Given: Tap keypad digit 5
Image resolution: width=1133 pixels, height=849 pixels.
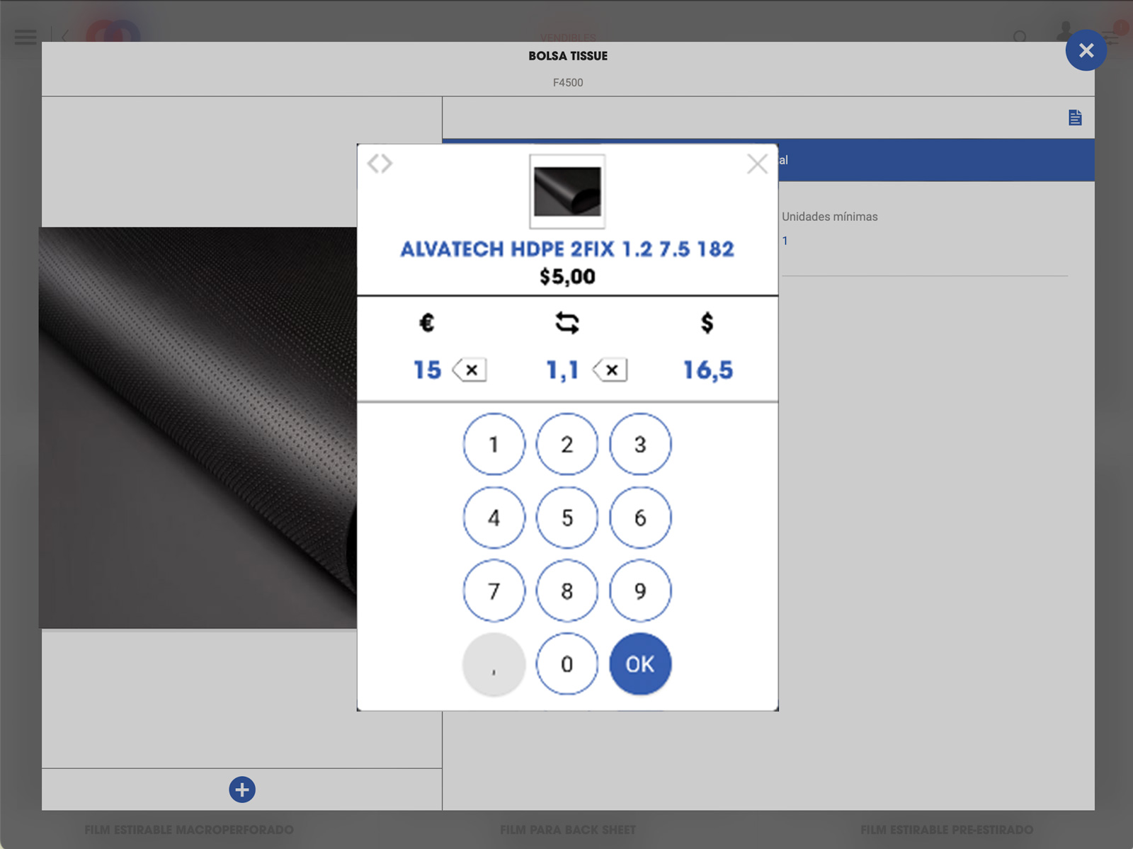Looking at the screenshot, I should pyautogui.click(x=567, y=518).
